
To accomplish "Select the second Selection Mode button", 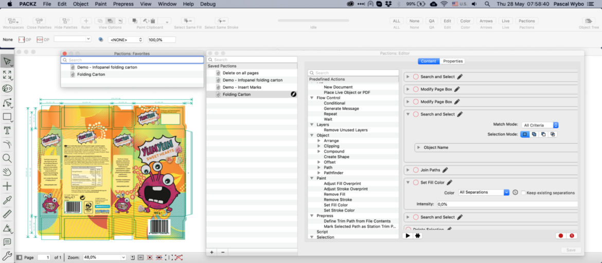I will tap(534, 134).
